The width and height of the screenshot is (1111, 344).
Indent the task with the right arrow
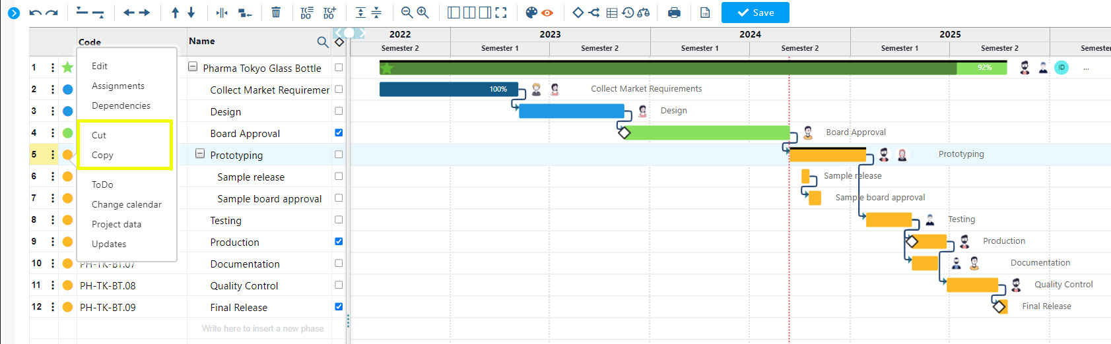click(145, 13)
